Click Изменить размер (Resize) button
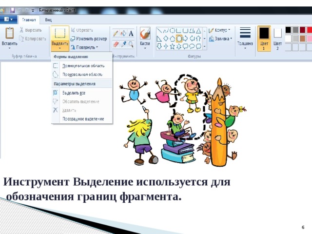Viewport: 312px width, 234px height. click(89, 39)
